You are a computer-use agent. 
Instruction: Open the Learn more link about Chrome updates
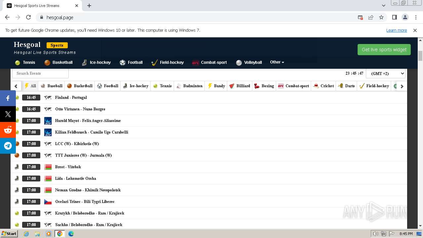pos(397,30)
